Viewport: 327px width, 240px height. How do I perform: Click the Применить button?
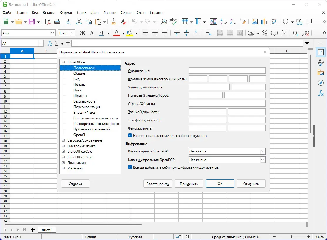189,184
